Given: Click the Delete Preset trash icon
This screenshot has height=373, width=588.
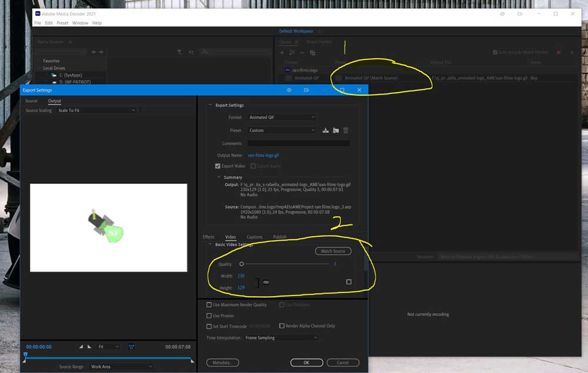Looking at the screenshot, I should (346, 130).
